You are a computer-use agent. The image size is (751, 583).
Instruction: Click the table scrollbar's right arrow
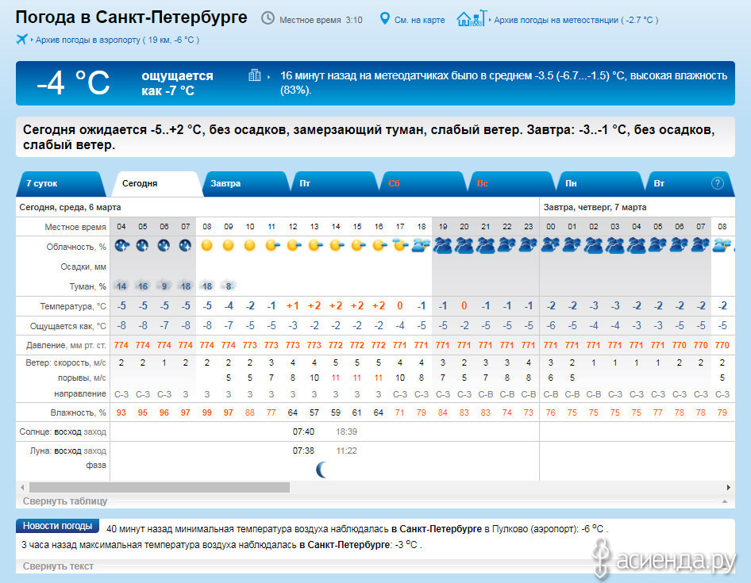click(729, 487)
